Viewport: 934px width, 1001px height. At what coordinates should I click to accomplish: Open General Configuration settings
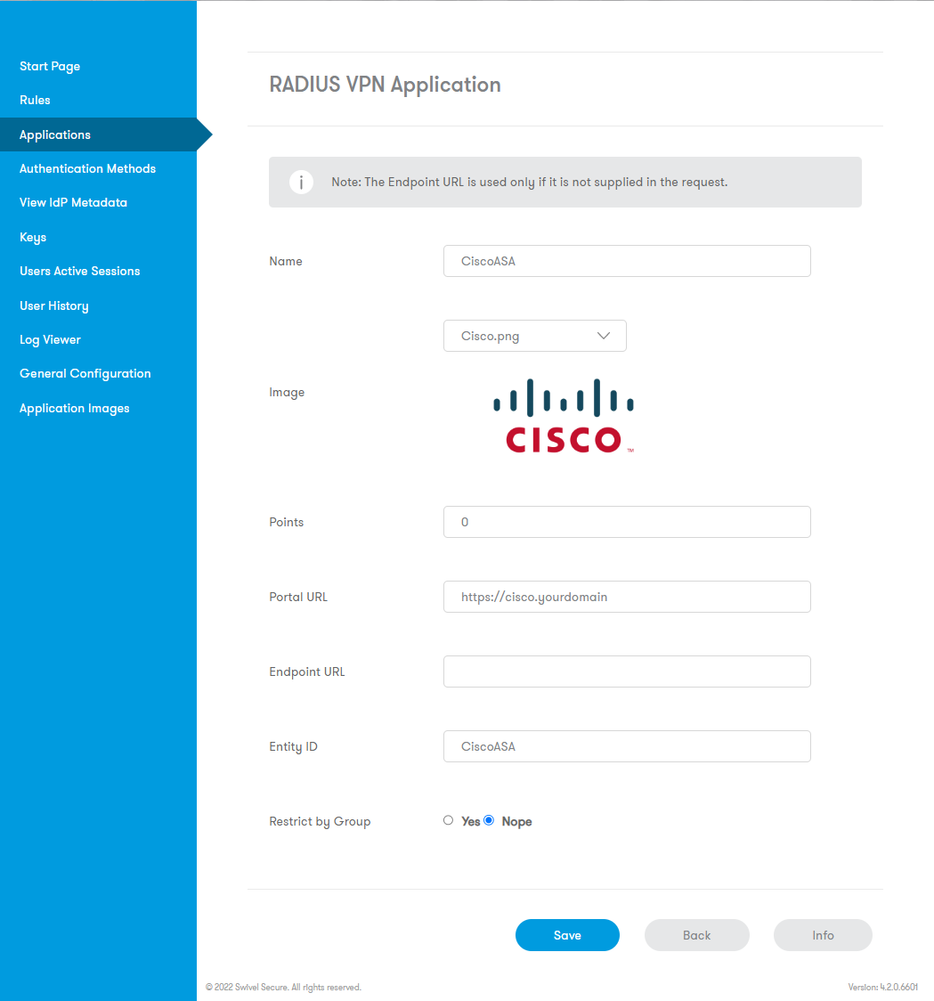coord(85,373)
